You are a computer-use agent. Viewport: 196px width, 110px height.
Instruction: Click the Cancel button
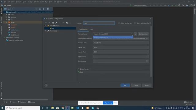(x=136, y=85)
